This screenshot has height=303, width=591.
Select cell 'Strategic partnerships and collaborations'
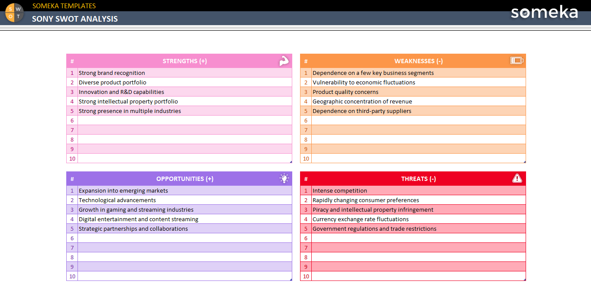pyautogui.click(x=185, y=229)
